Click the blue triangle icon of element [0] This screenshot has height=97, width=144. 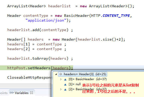pos(65,79)
